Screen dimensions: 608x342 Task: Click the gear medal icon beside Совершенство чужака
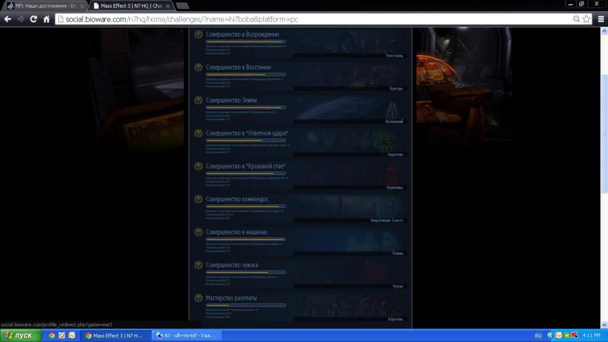pos(199,265)
